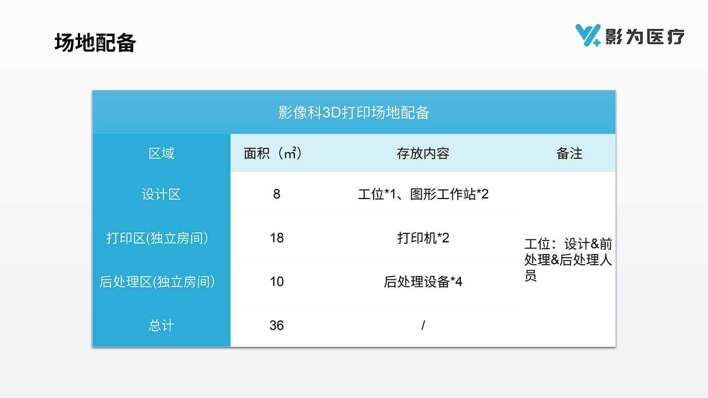Select the cell 工位*1、图形工作站*2
708x398 pixels.
[x=423, y=194]
